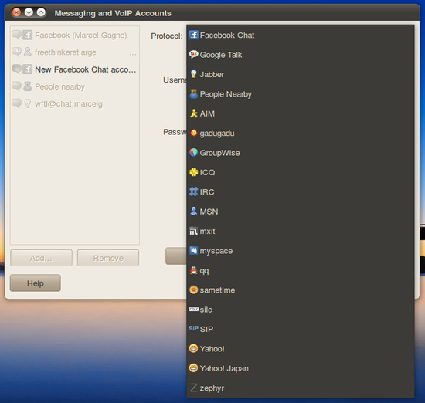Choose GroupWise protocol entry
The height and width of the screenshot is (403, 425).
tap(301, 153)
